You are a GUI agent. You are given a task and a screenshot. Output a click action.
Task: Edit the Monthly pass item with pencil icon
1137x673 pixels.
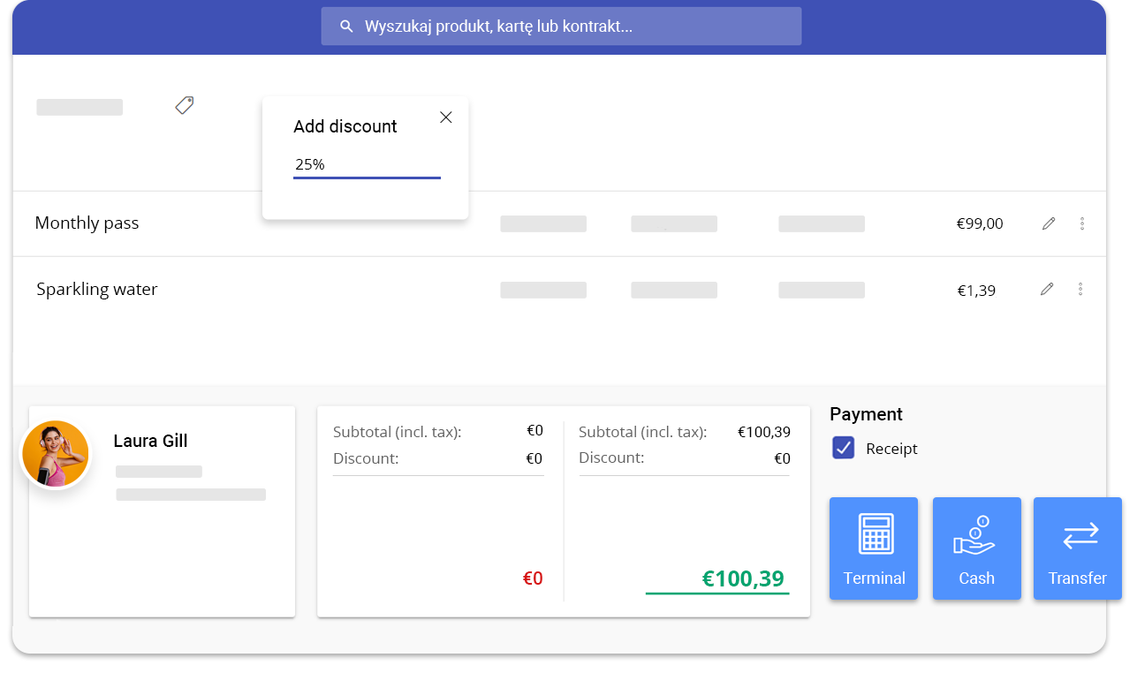(1049, 223)
